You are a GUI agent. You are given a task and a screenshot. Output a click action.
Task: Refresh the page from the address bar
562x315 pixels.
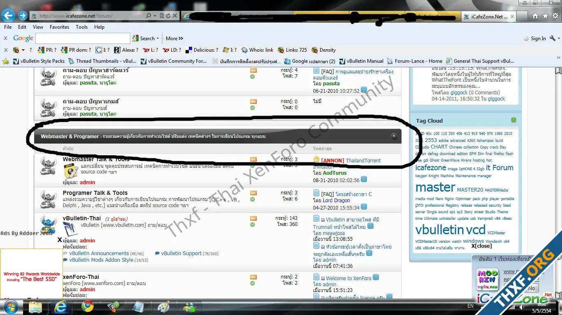click(168, 16)
